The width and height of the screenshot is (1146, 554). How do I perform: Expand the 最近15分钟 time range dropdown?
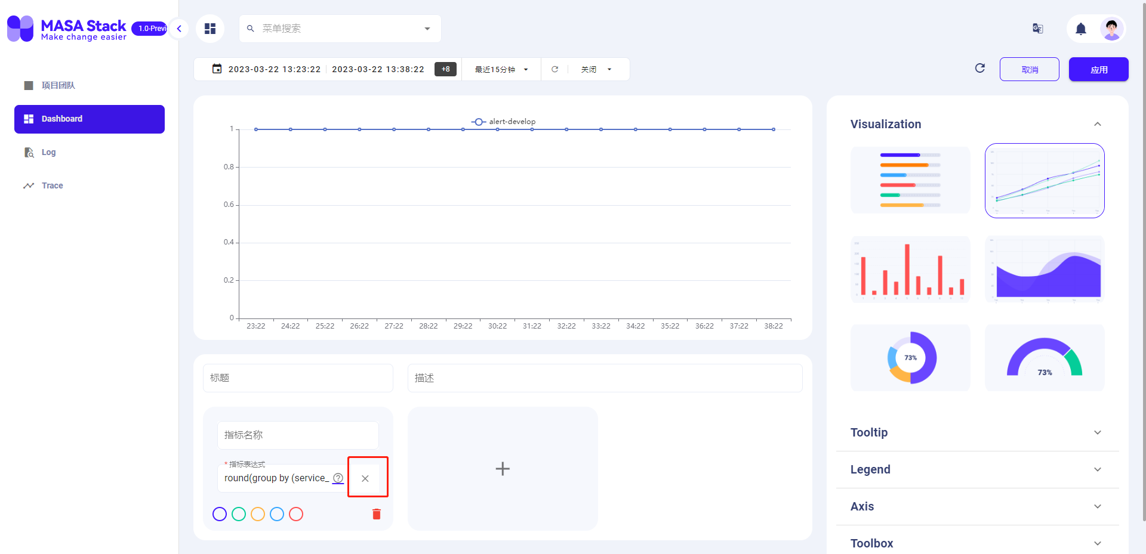coord(500,69)
